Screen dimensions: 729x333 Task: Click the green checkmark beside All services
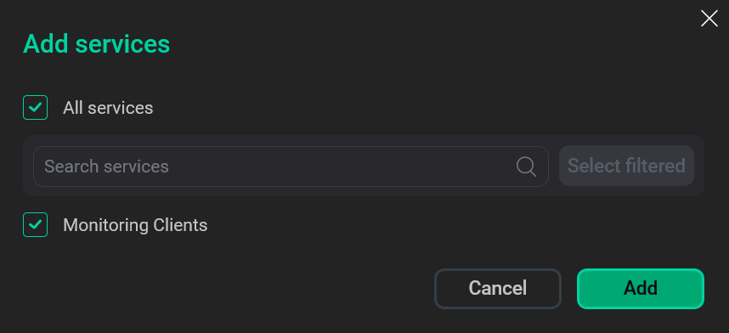tap(36, 107)
